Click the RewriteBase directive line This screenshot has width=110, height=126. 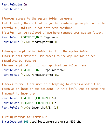(12, 9)
